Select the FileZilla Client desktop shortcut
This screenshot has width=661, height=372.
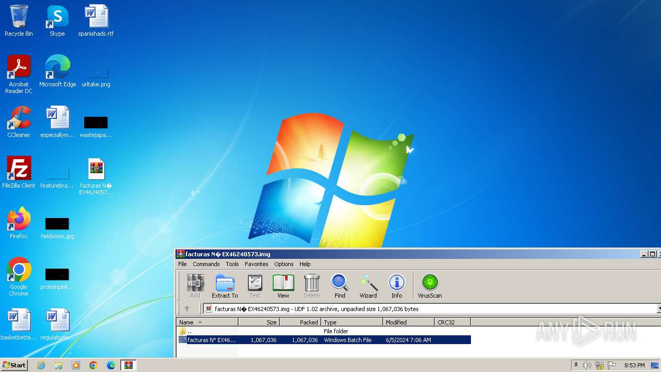19,173
